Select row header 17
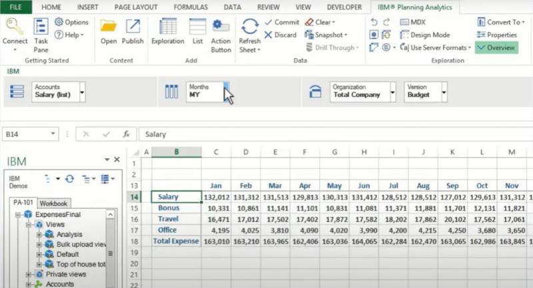The height and width of the screenshot is (288, 533). (135, 231)
